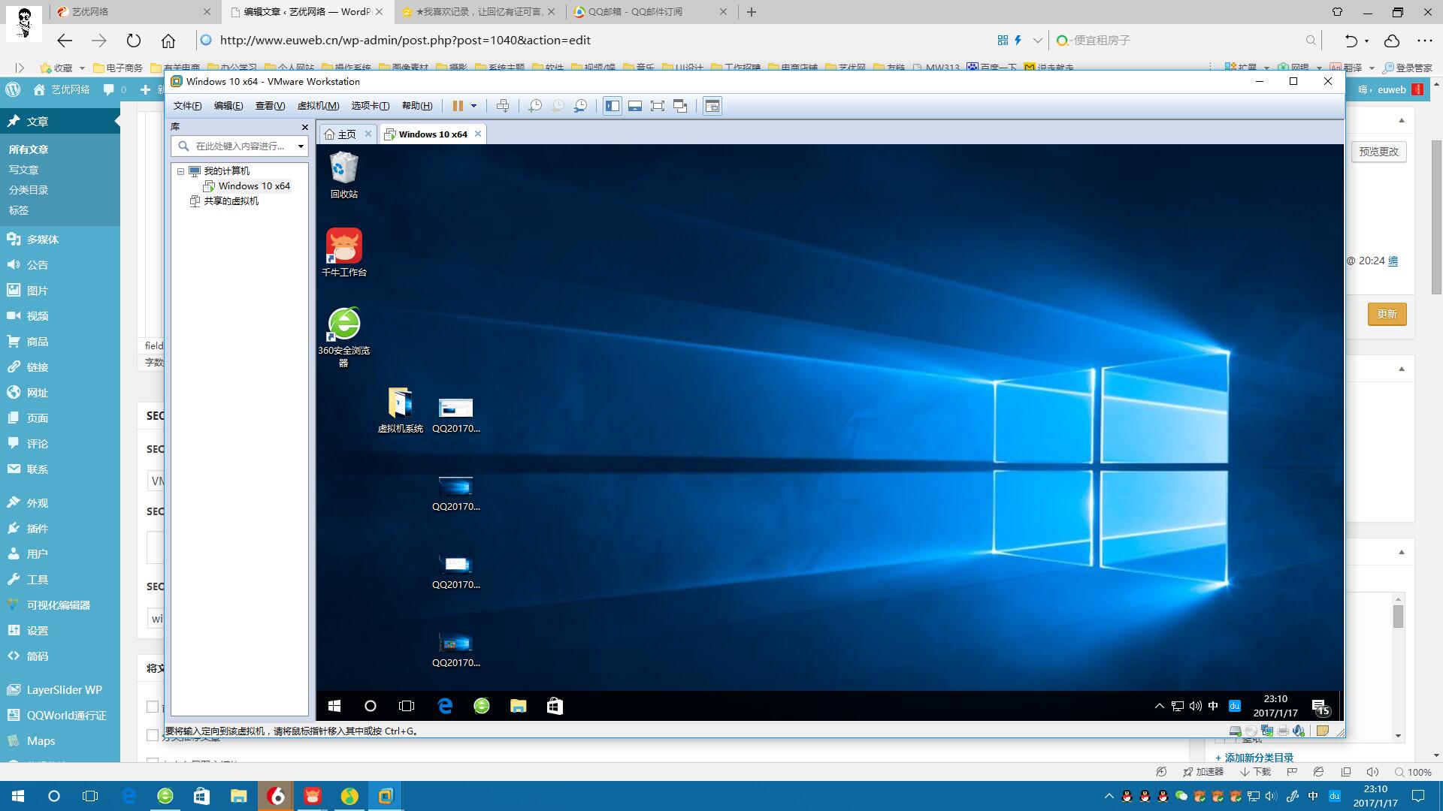The height and width of the screenshot is (811, 1443).
Task: Toggle the library sidebar view icon
Action: click(x=613, y=106)
